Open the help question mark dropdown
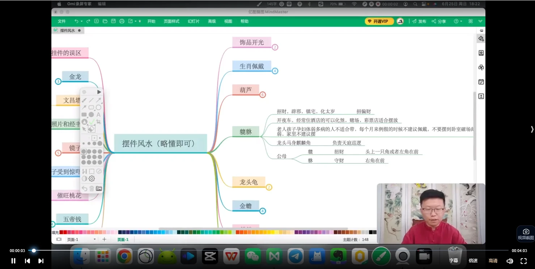Image resolution: width=535 pixels, height=269 pixels. (458, 21)
